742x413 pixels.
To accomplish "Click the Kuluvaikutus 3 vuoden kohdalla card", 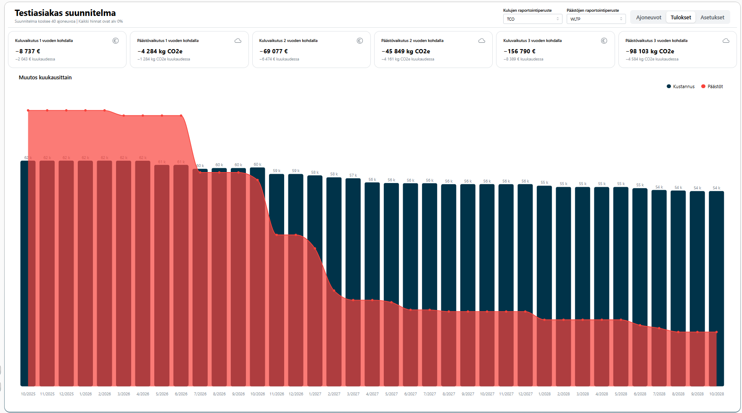I will [555, 50].
